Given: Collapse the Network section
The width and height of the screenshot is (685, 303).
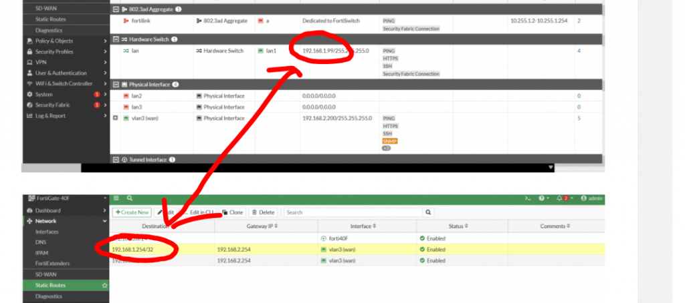Looking at the screenshot, I should click(105, 221).
